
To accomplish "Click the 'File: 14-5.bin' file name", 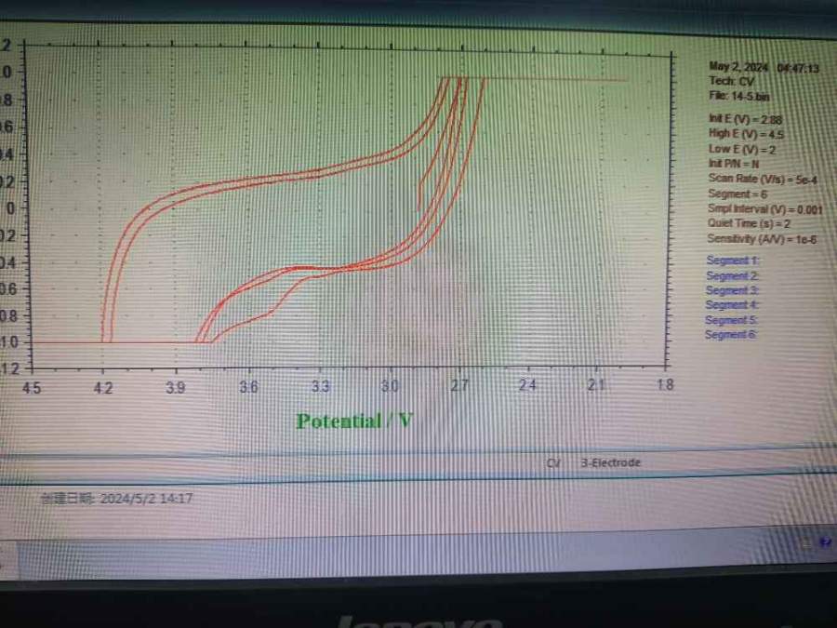I will [738, 96].
